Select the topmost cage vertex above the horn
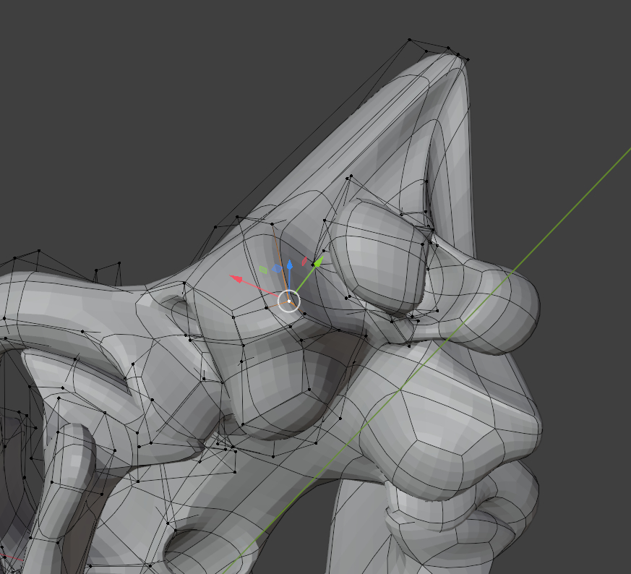The height and width of the screenshot is (574, 631). point(409,40)
